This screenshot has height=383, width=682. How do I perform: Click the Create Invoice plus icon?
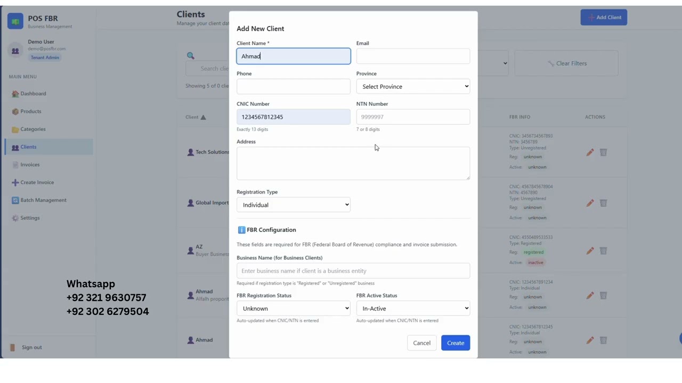point(15,182)
